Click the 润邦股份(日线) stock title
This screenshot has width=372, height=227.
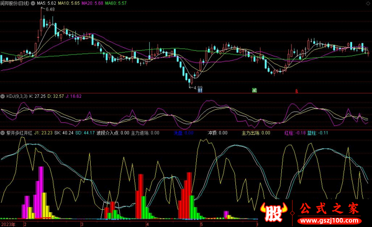coord(15,3)
